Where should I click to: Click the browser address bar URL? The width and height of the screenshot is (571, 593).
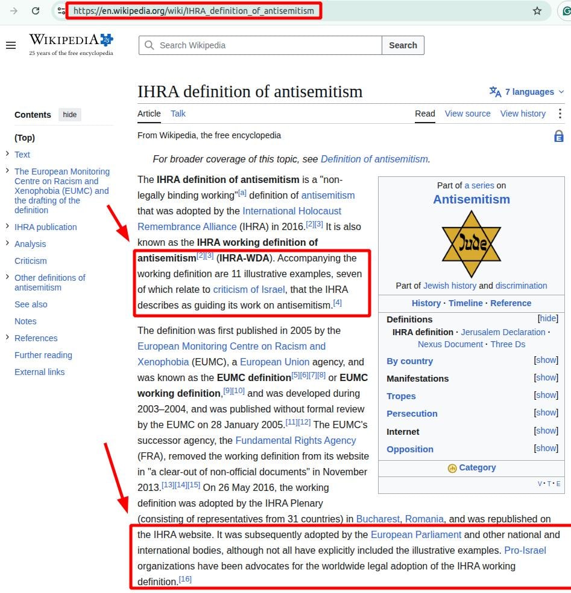[x=194, y=11]
